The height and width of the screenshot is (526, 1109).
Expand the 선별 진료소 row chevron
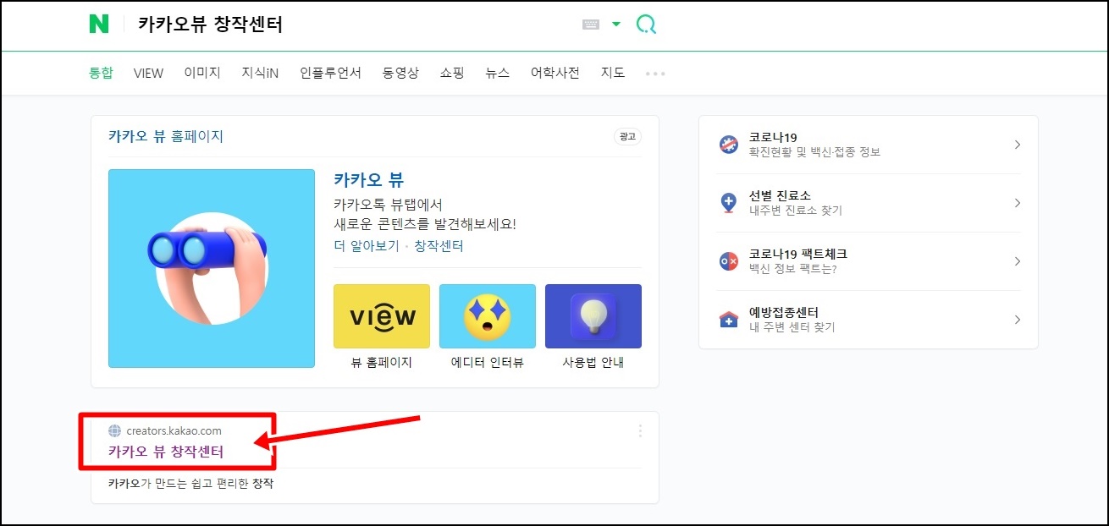click(1018, 203)
